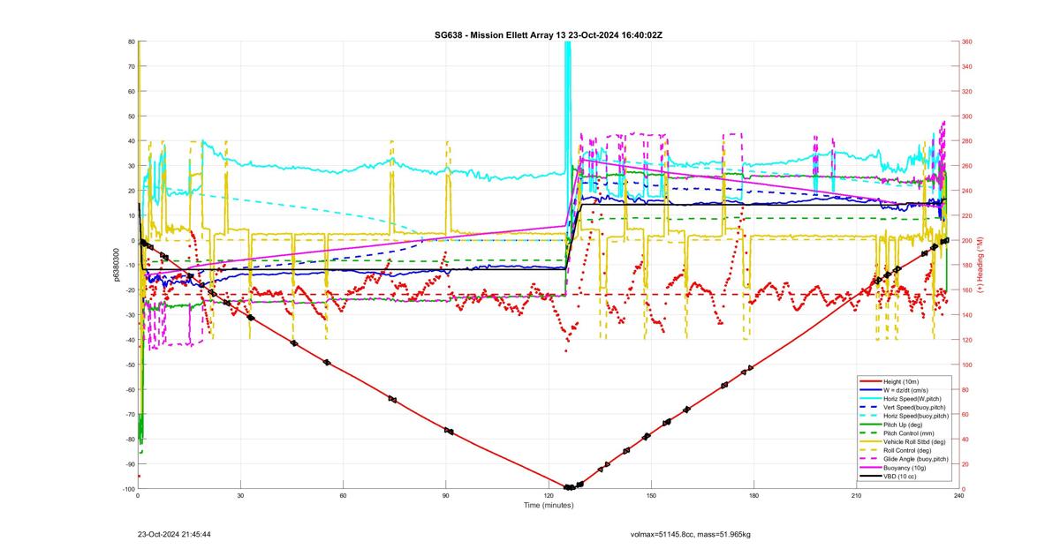Click the right axis heading tick '100'
The height and width of the screenshot is (549, 1060).
[x=966, y=365]
